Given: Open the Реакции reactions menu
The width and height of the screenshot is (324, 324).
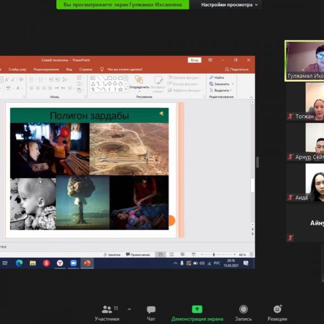Looking at the screenshot, I should pyautogui.click(x=277, y=312).
